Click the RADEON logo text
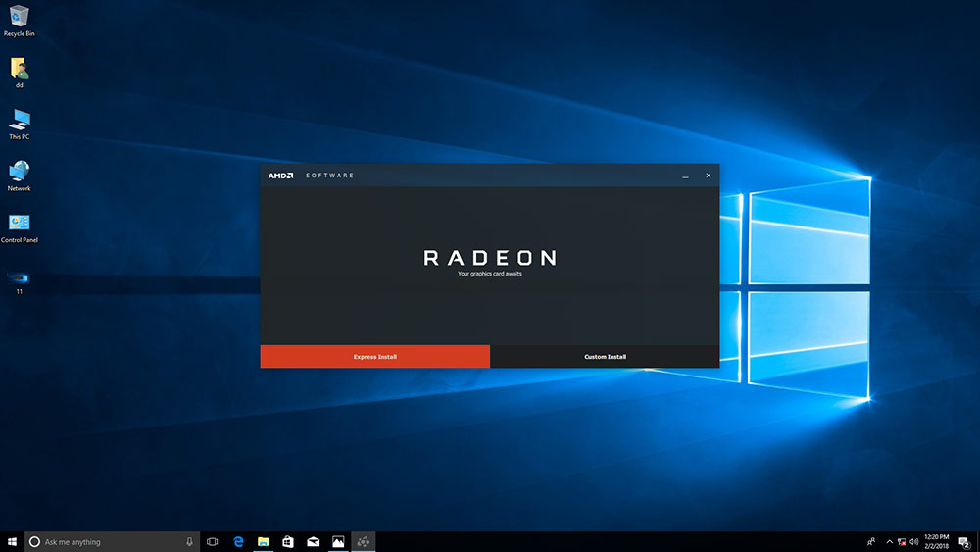The width and height of the screenshot is (980, 552). coord(490,258)
